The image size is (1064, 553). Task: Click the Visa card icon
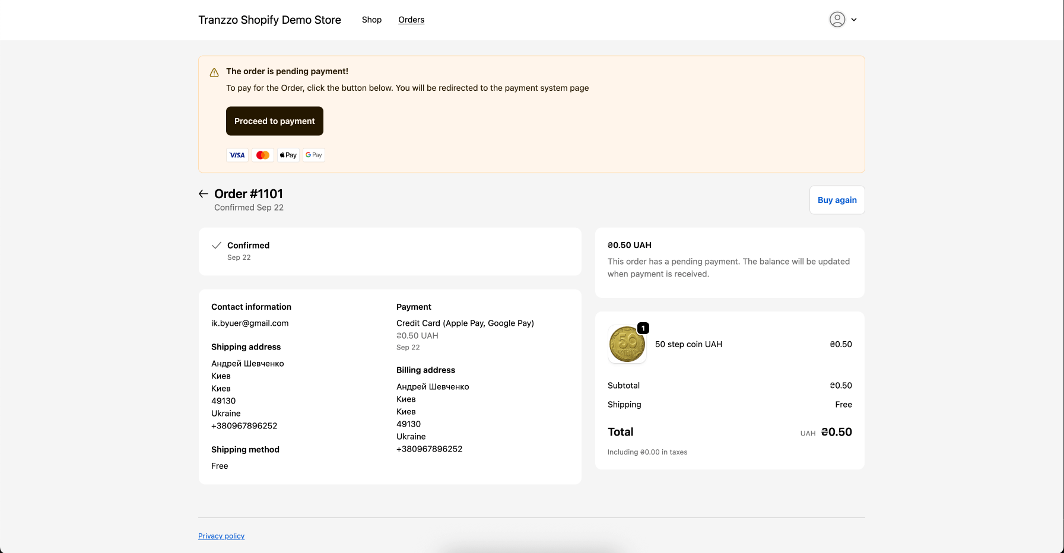[237, 155]
